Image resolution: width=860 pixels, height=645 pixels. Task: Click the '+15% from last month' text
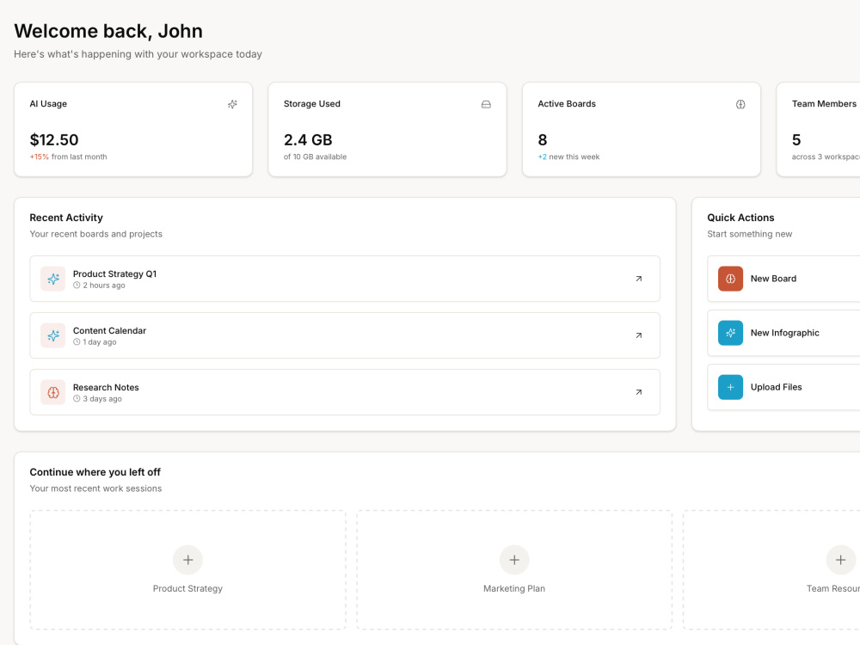pyautogui.click(x=69, y=157)
